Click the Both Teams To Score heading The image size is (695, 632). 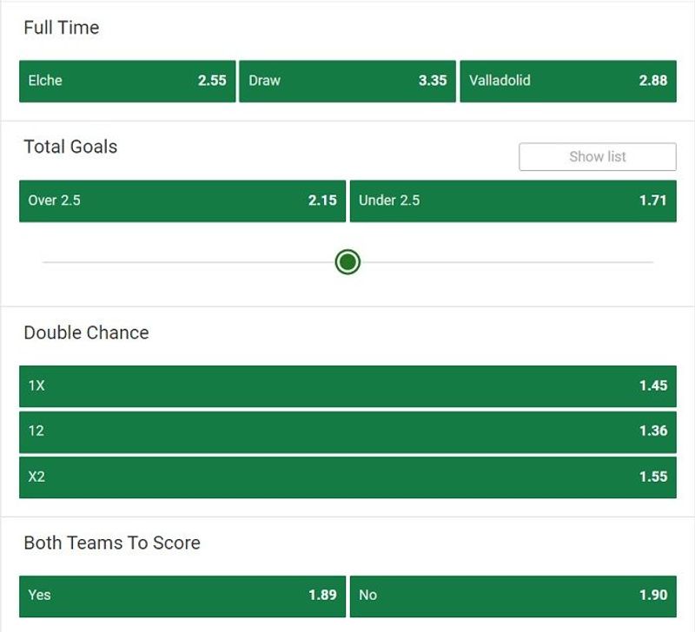coord(112,543)
